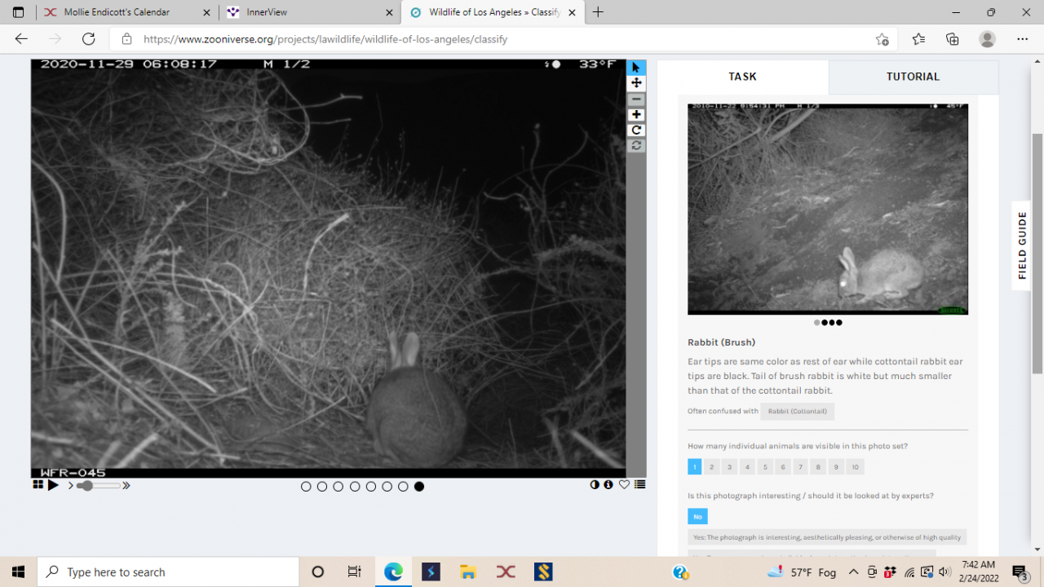Select 'Yes: The photograph is interesting' option

[826, 537]
